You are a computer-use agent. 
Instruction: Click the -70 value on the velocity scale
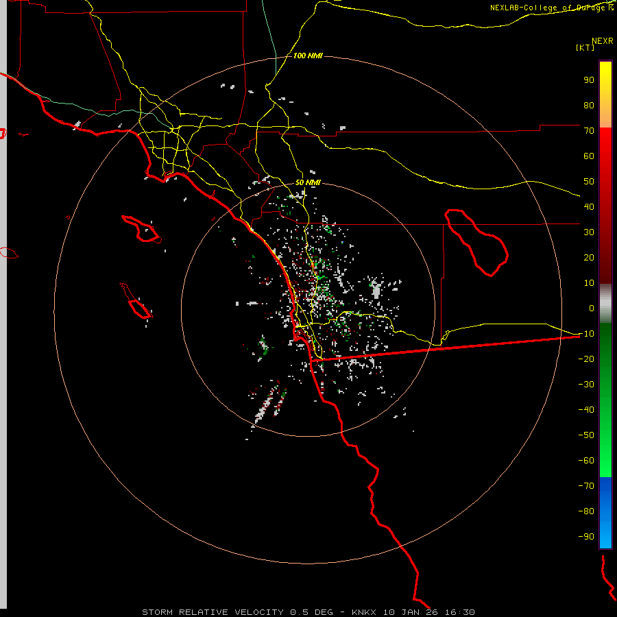586,486
